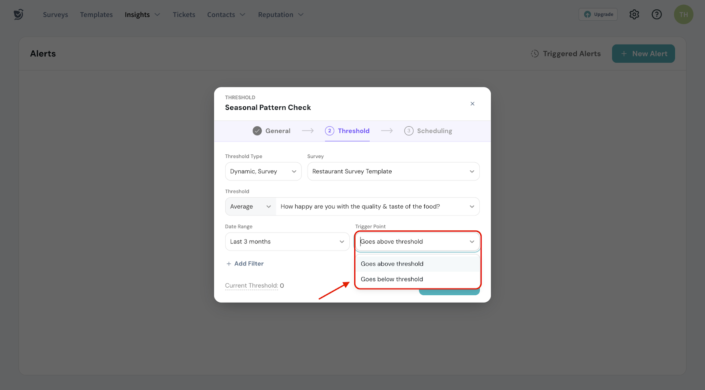Click the TH user avatar
Viewport: 705px width, 390px height.
(683, 15)
